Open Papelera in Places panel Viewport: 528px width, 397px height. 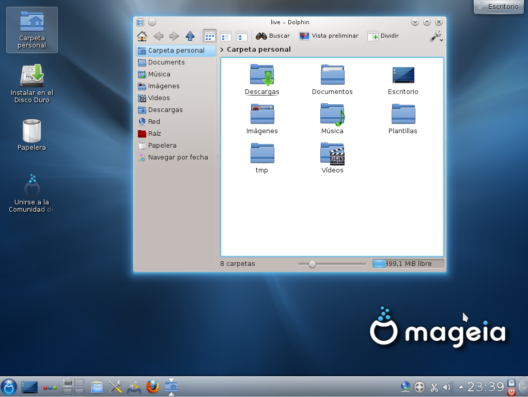176,146
